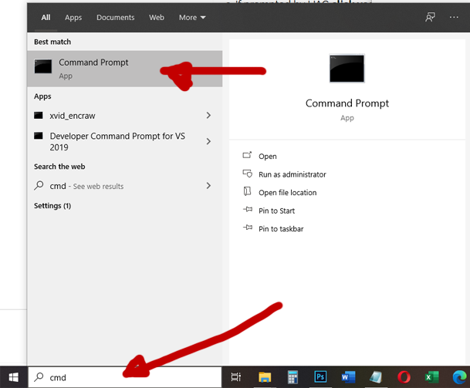This screenshot has height=388, width=470.
Task: Open the More filter dropdown
Action: click(x=192, y=18)
